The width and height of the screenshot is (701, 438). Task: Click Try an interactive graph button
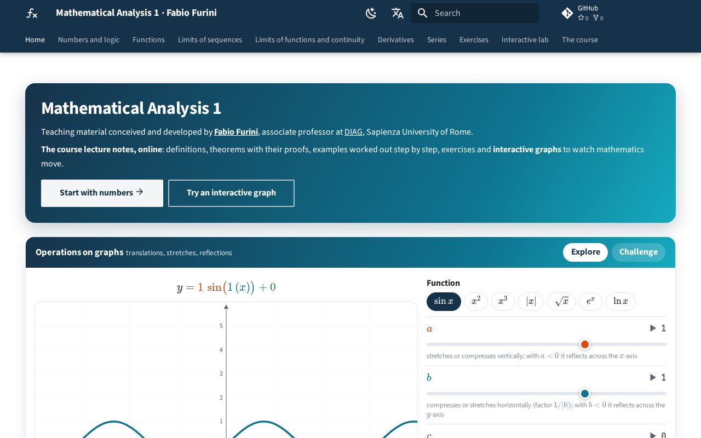point(231,193)
